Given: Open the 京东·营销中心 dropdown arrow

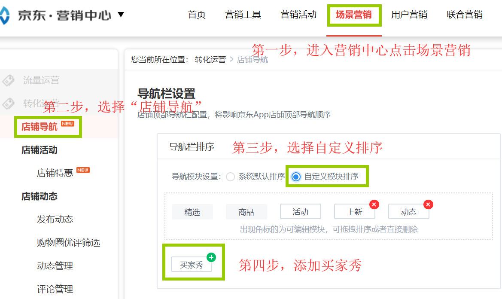Looking at the screenshot, I should pos(121,15).
